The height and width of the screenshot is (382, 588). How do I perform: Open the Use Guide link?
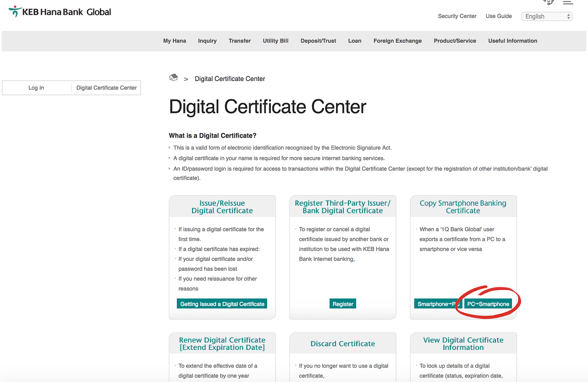point(499,16)
